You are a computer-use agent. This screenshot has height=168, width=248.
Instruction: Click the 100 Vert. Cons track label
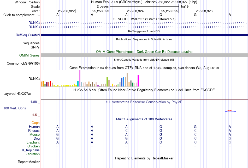point(15,108)
